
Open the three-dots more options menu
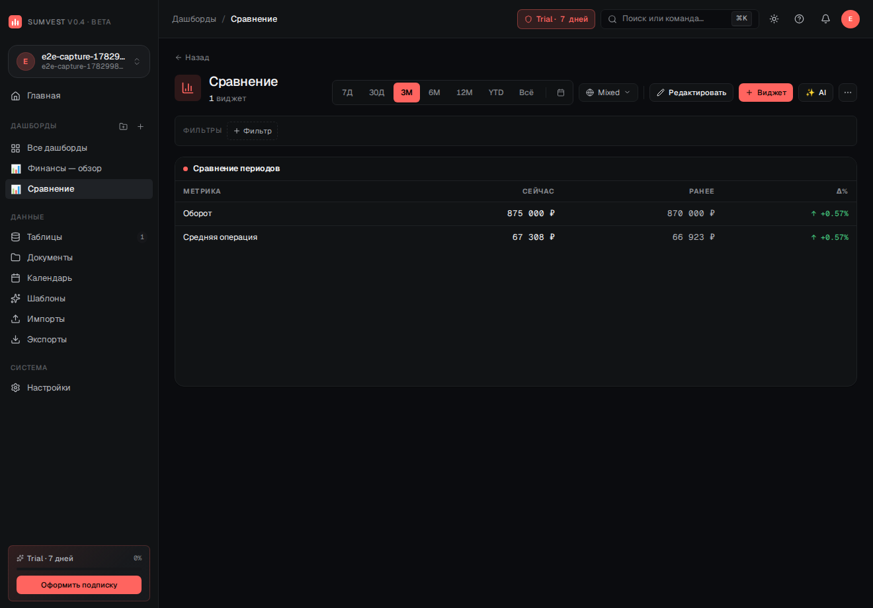[x=848, y=93]
